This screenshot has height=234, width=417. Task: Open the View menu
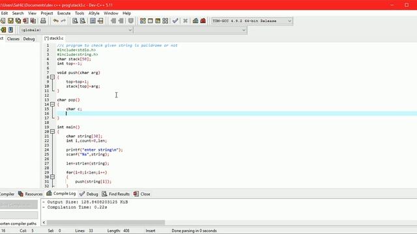pos(32,13)
